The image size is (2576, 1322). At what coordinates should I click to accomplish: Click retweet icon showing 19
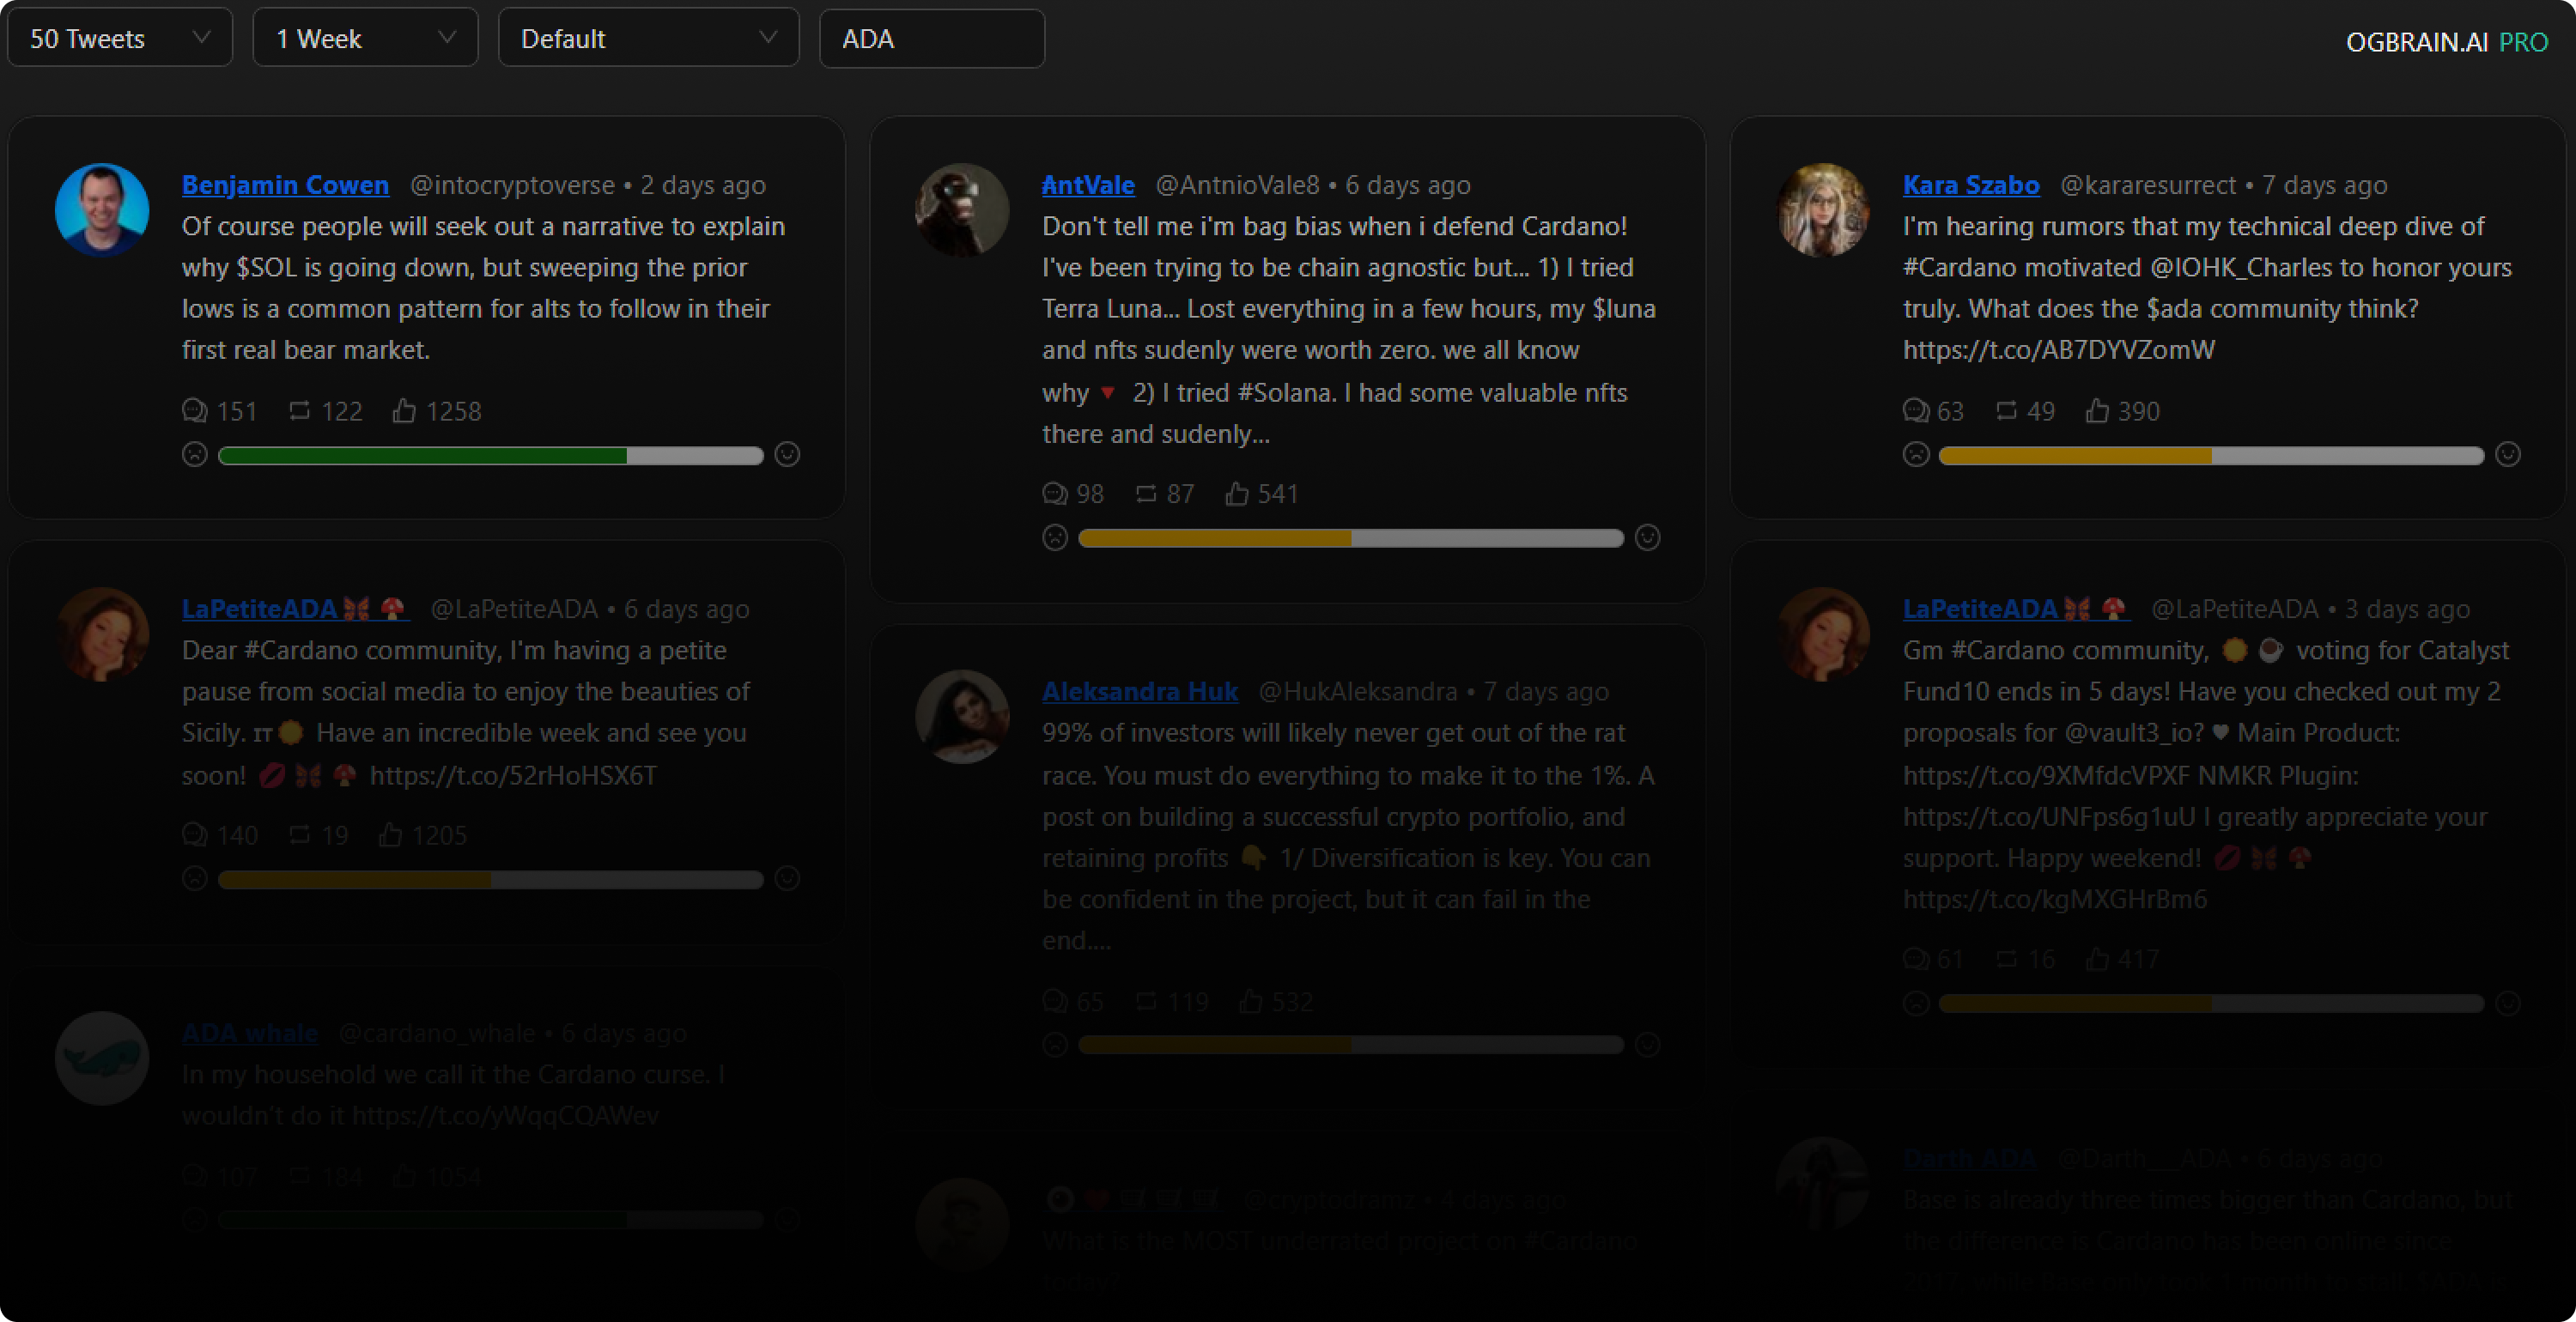click(x=299, y=835)
